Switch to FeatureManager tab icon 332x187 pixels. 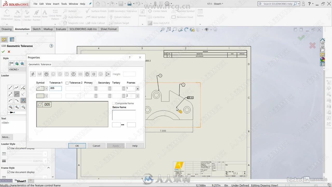coord(4,39)
